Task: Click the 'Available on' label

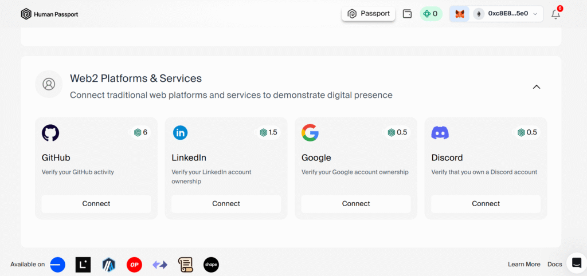Action: coord(28,265)
